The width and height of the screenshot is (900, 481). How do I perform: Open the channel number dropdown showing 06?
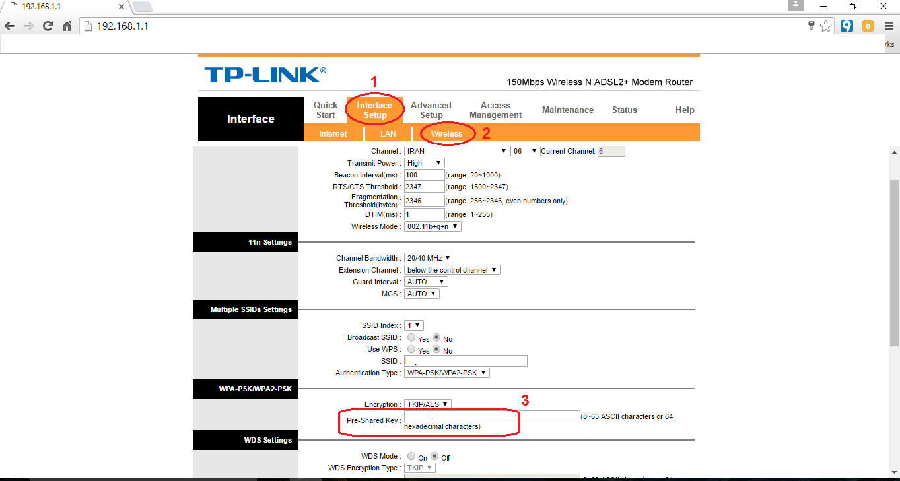pyautogui.click(x=526, y=151)
